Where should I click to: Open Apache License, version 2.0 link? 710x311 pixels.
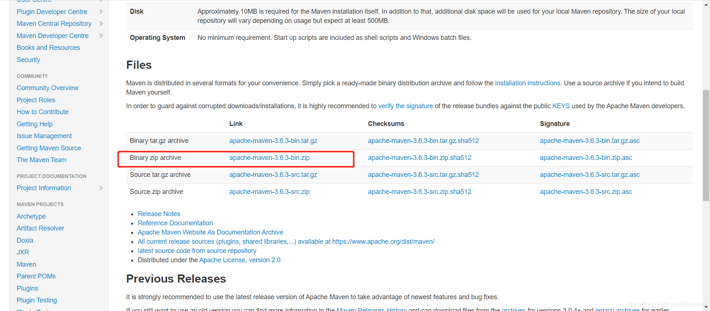coord(240,260)
